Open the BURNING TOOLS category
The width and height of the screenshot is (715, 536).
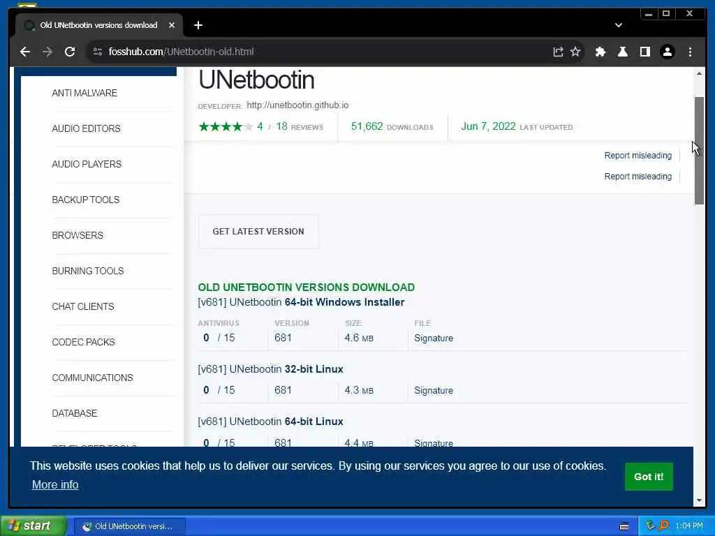click(x=87, y=271)
